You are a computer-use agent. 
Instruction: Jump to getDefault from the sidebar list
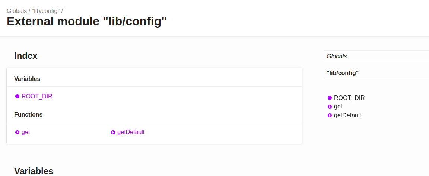coord(347,115)
